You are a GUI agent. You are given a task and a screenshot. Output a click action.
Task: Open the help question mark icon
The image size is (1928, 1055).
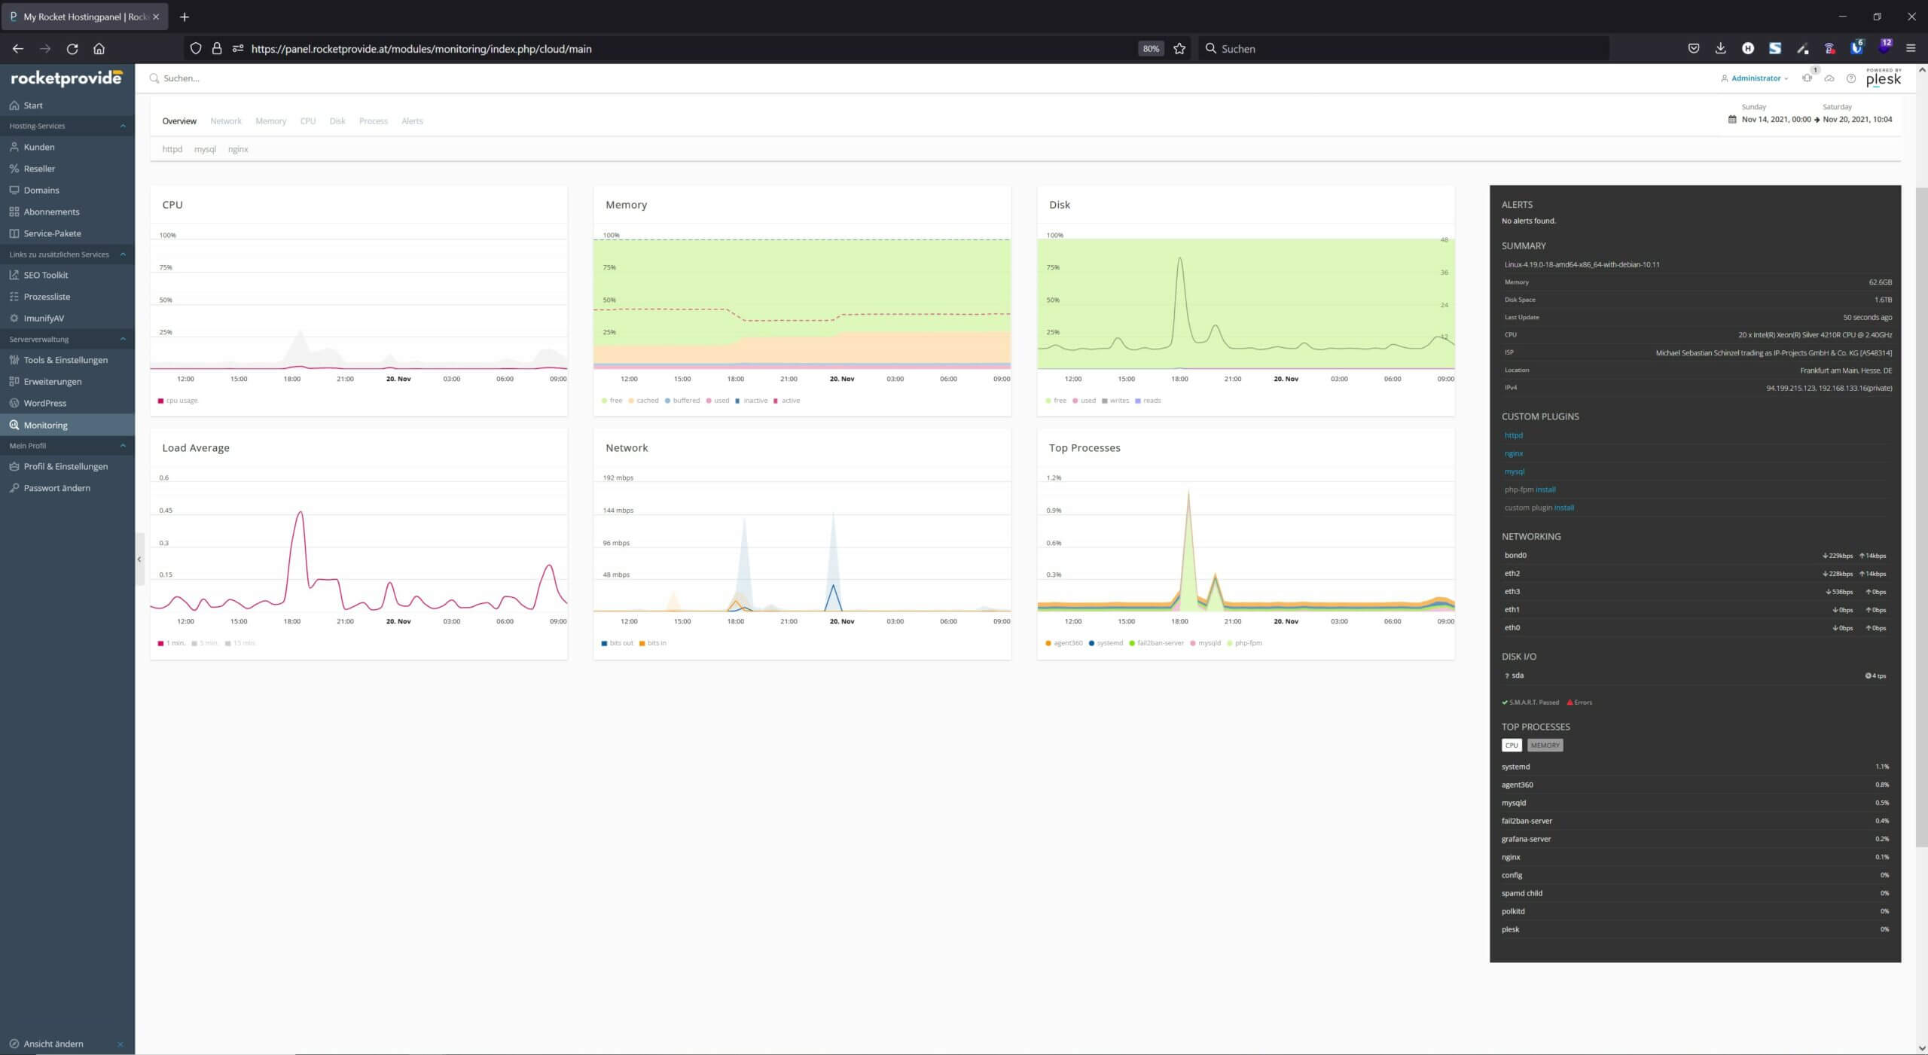1851,78
